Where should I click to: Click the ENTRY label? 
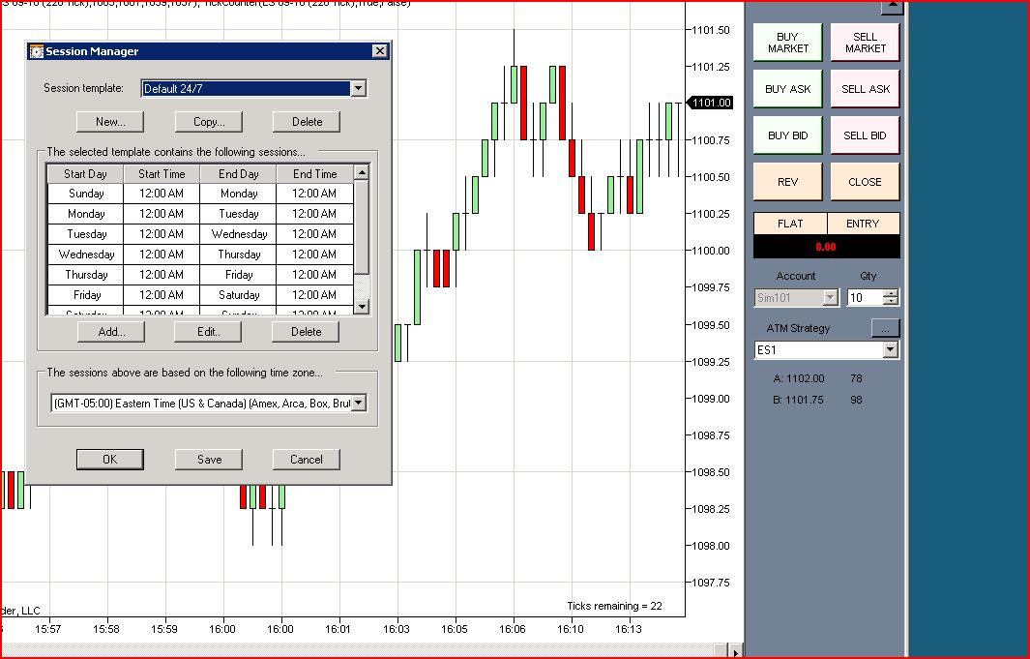click(x=863, y=224)
